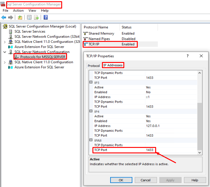Select the bottom Azure Extension For SQL Server item
The width and height of the screenshot is (210, 187).
[39, 67]
